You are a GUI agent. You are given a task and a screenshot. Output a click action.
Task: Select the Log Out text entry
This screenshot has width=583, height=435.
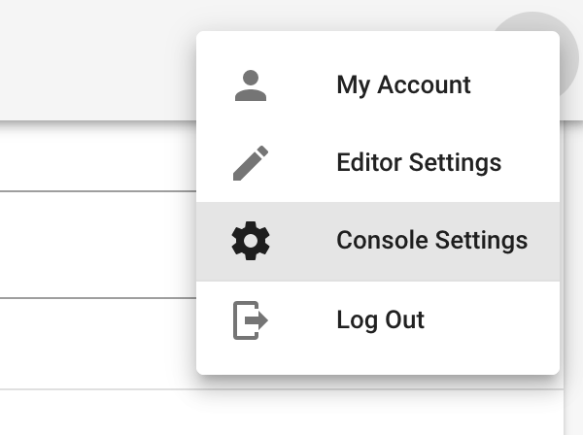click(x=380, y=319)
